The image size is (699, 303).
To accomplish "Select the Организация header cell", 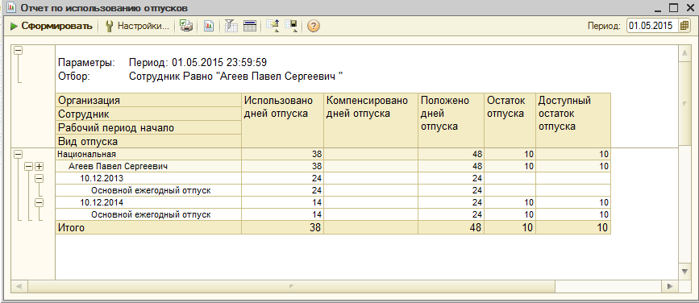I will (x=148, y=100).
